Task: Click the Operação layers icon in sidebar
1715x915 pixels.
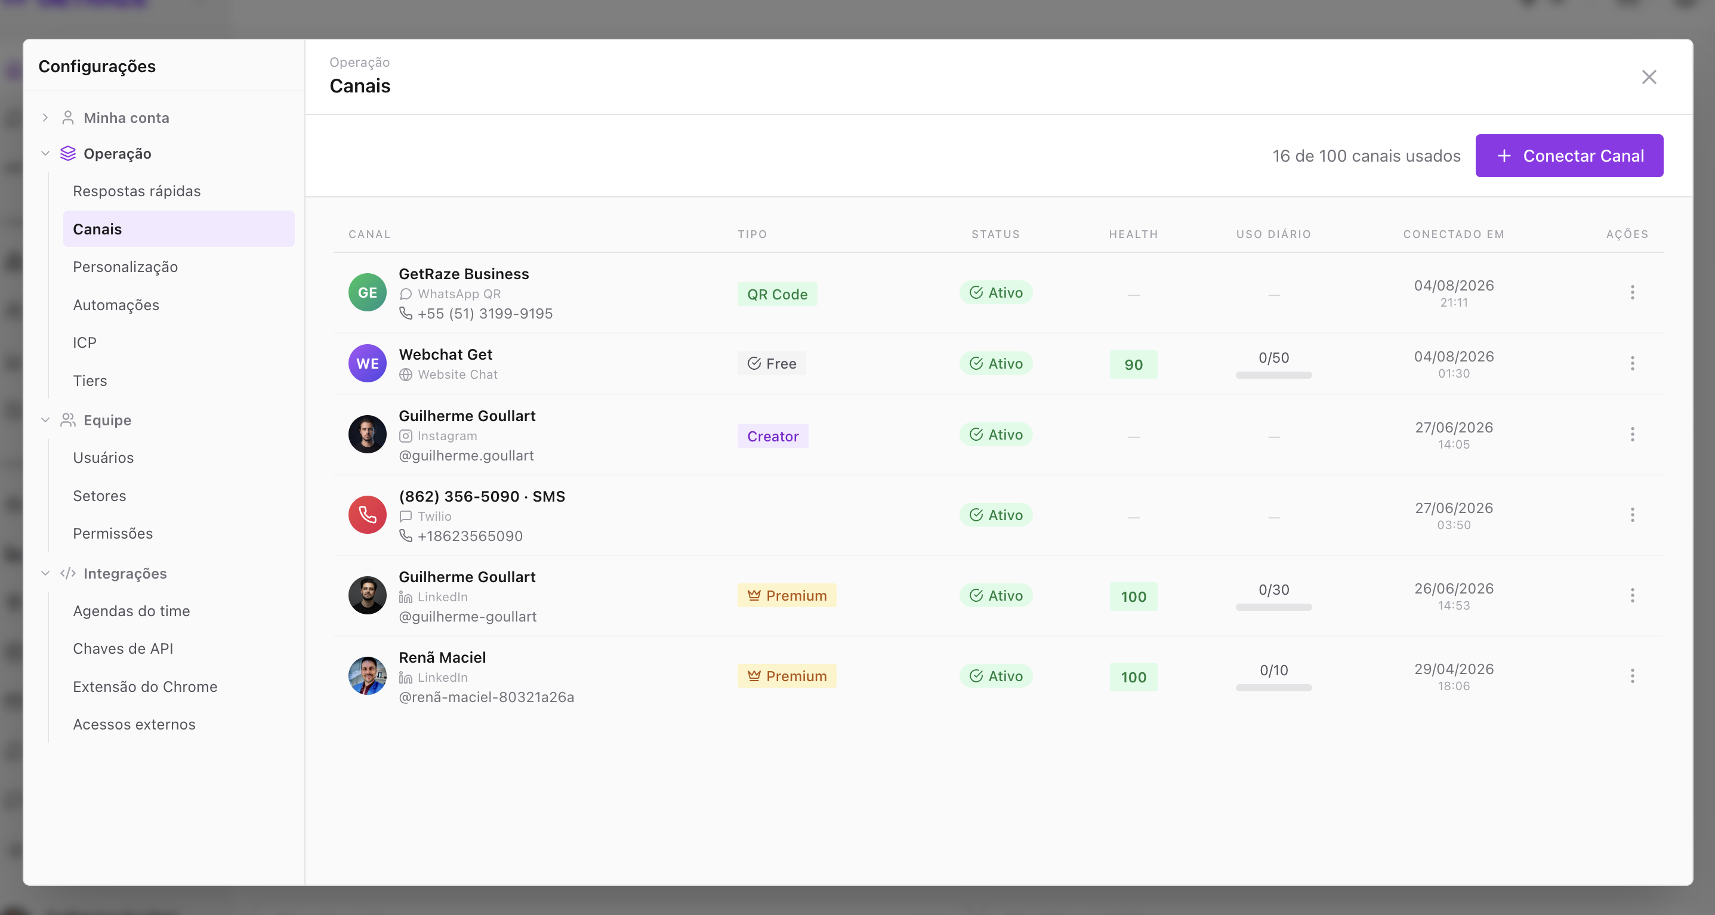Action: [68, 154]
